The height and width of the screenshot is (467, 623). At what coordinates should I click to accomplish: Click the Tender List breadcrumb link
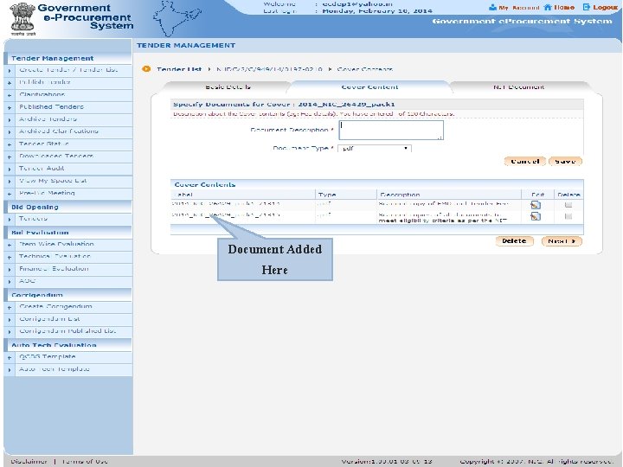point(179,69)
